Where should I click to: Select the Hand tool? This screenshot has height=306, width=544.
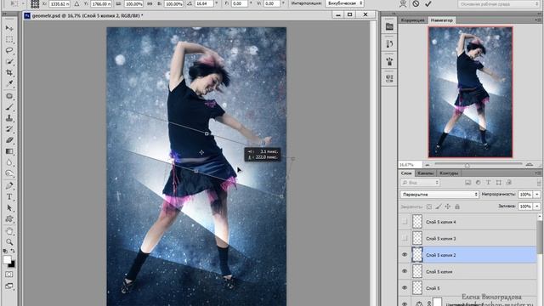coord(9,231)
